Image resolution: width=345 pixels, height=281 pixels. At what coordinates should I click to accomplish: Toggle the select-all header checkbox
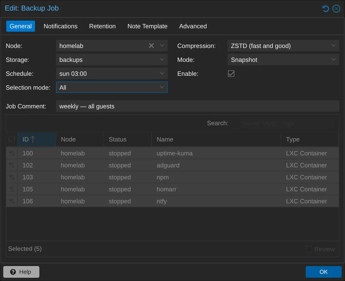[x=12, y=139]
